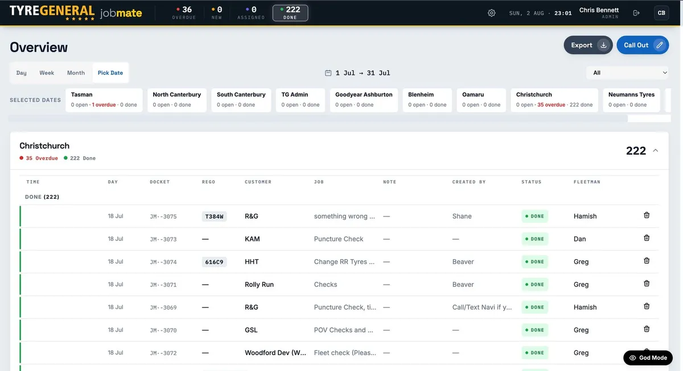Open the CB user avatar

pyautogui.click(x=661, y=13)
